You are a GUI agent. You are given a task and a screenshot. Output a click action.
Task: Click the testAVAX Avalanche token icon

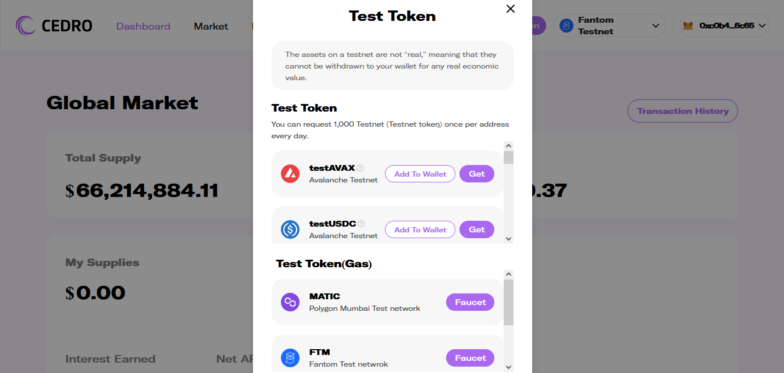click(290, 174)
